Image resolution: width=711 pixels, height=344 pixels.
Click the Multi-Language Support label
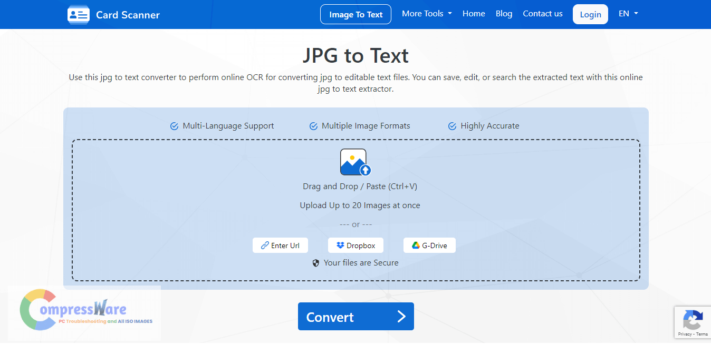tap(228, 126)
